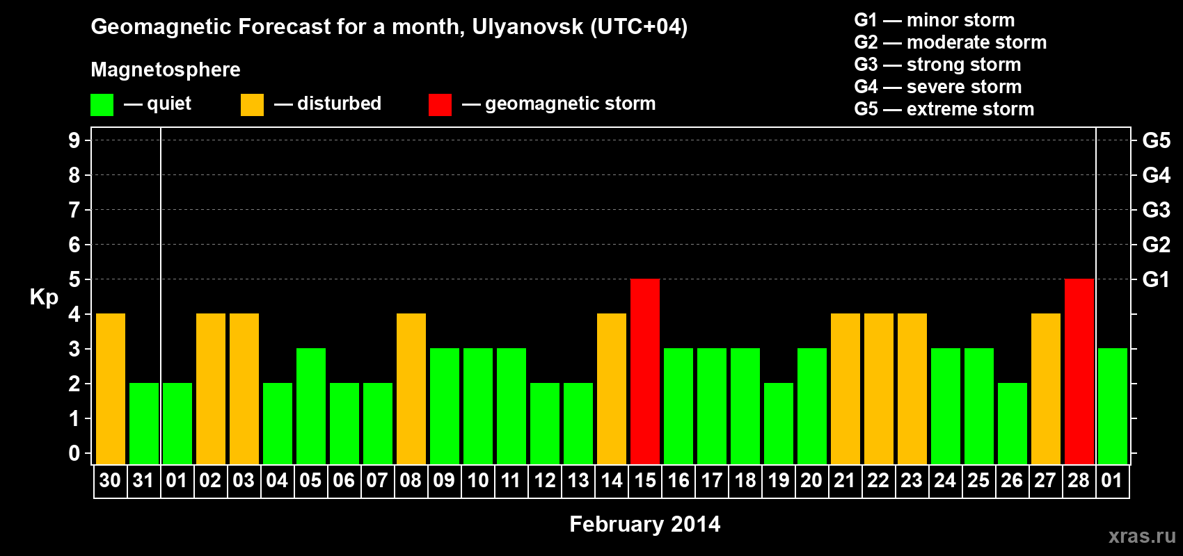Click the Kp value 9 axis label
1183x556 pixels.
click(74, 140)
